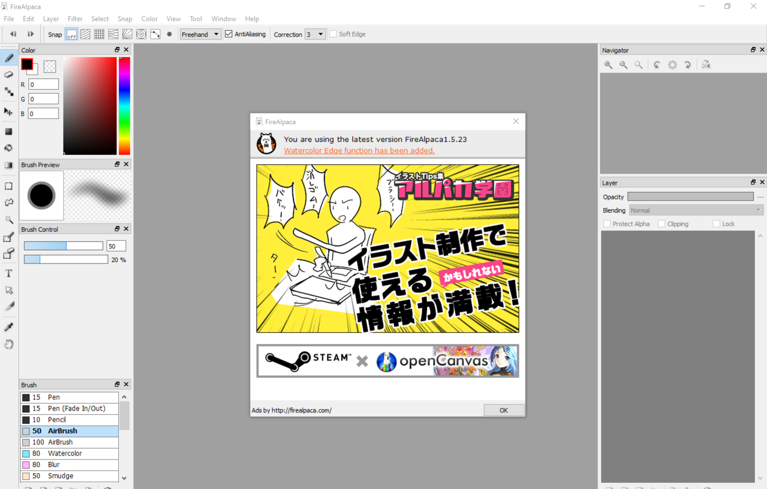Close the FireAlpaca update dialog
Viewport: 767px width, 489px height.
point(516,121)
